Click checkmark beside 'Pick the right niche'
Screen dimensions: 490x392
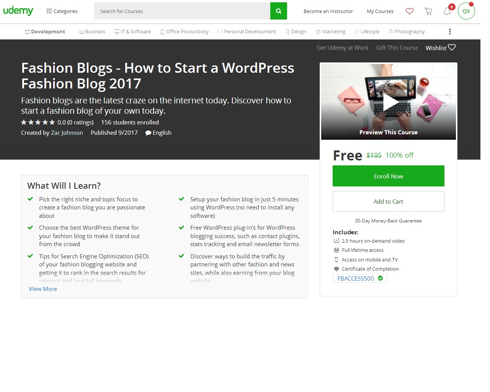30,199
